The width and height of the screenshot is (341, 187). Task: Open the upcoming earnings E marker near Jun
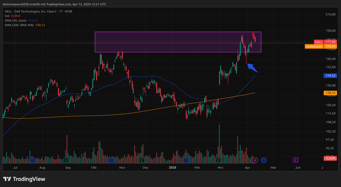pos(296,160)
